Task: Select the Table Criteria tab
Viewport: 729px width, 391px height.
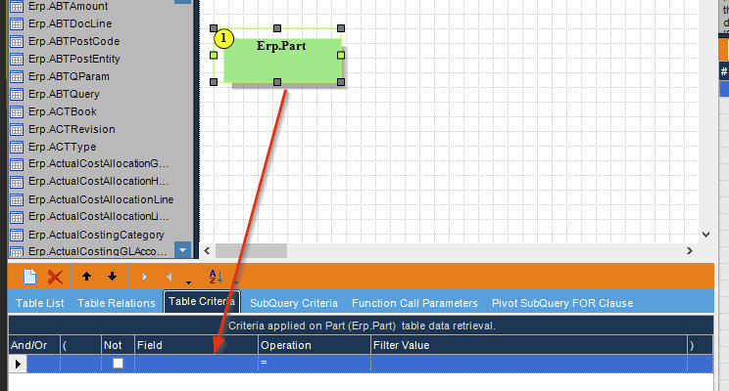Action: (x=202, y=301)
